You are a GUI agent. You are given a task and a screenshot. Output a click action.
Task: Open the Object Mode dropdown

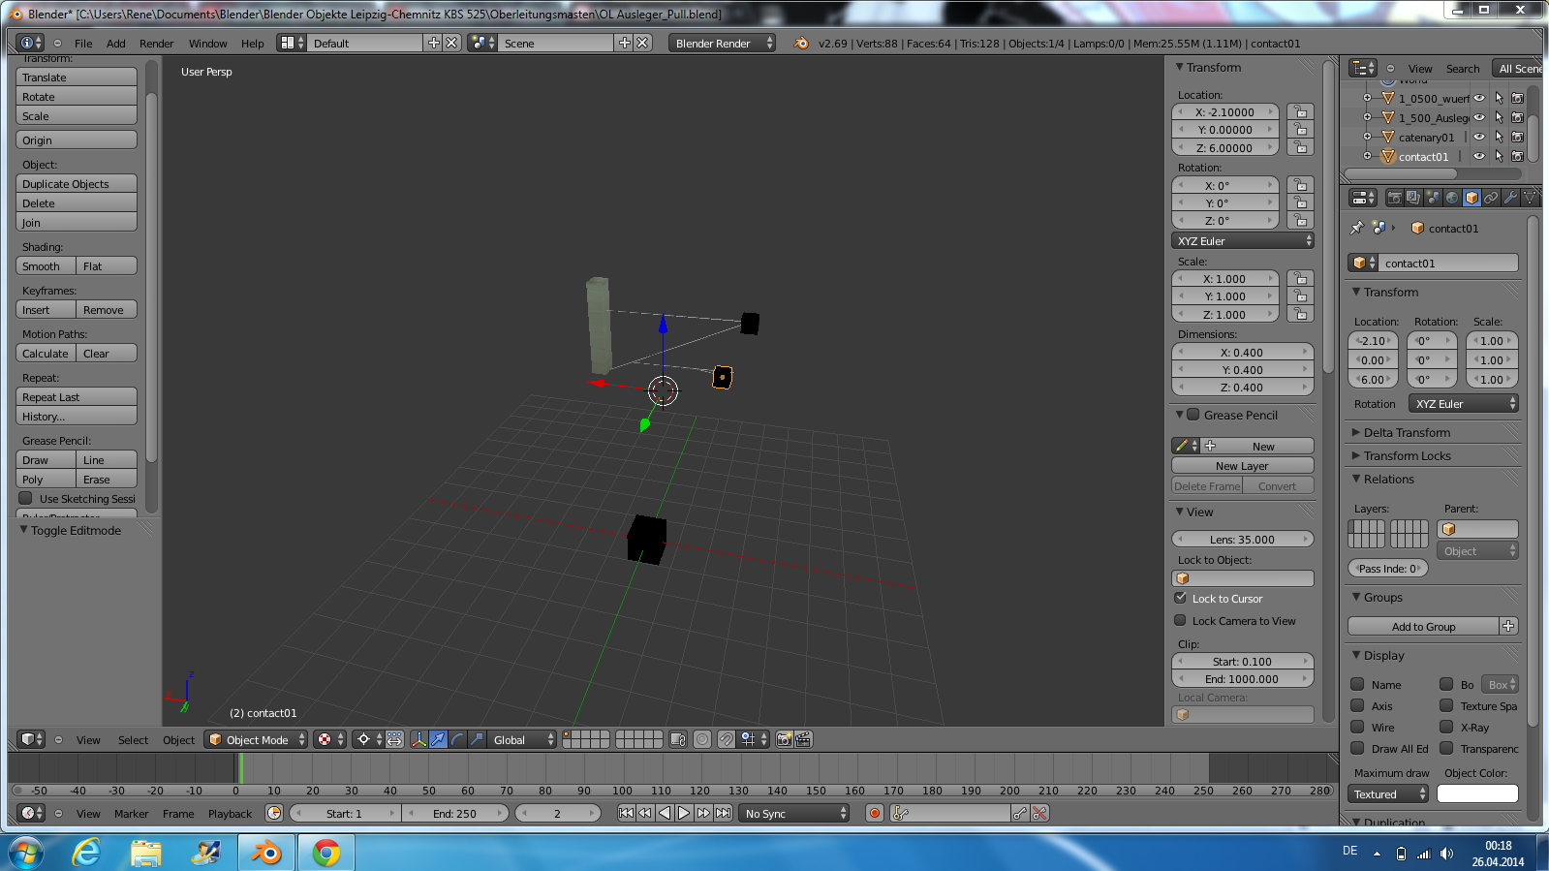click(257, 739)
